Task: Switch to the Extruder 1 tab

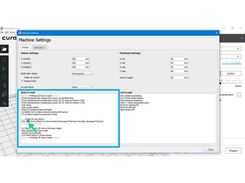Action: (39, 48)
